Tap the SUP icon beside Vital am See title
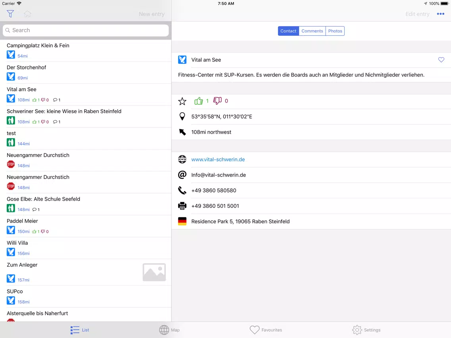Image resolution: width=451 pixels, height=338 pixels. 182,60
